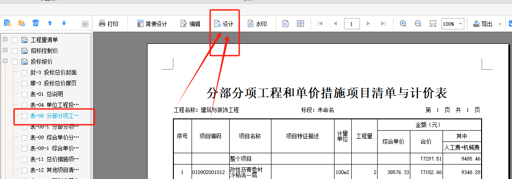Screen dimensions: 512x179
Task: Zoom in on the report preview
Action: (403, 24)
